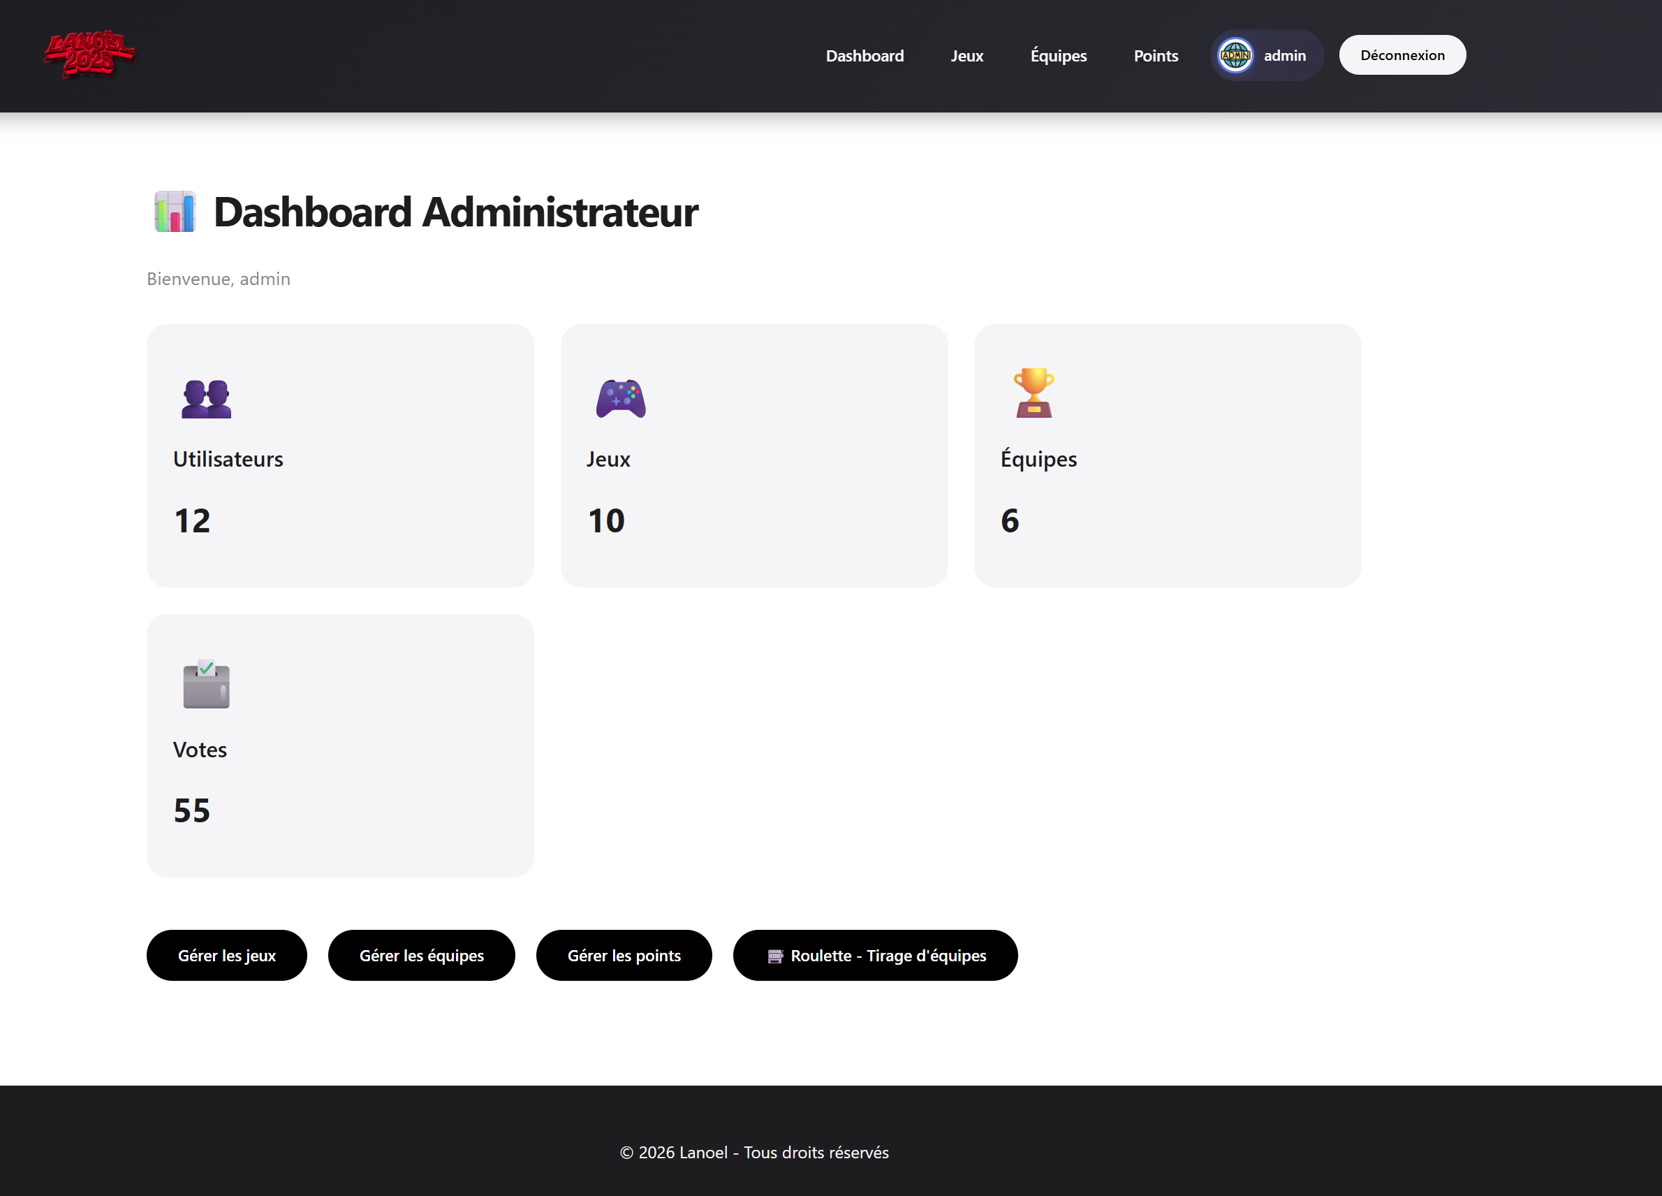Click the Équipes label in stats card
1662x1196 pixels.
pyautogui.click(x=1039, y=459)
